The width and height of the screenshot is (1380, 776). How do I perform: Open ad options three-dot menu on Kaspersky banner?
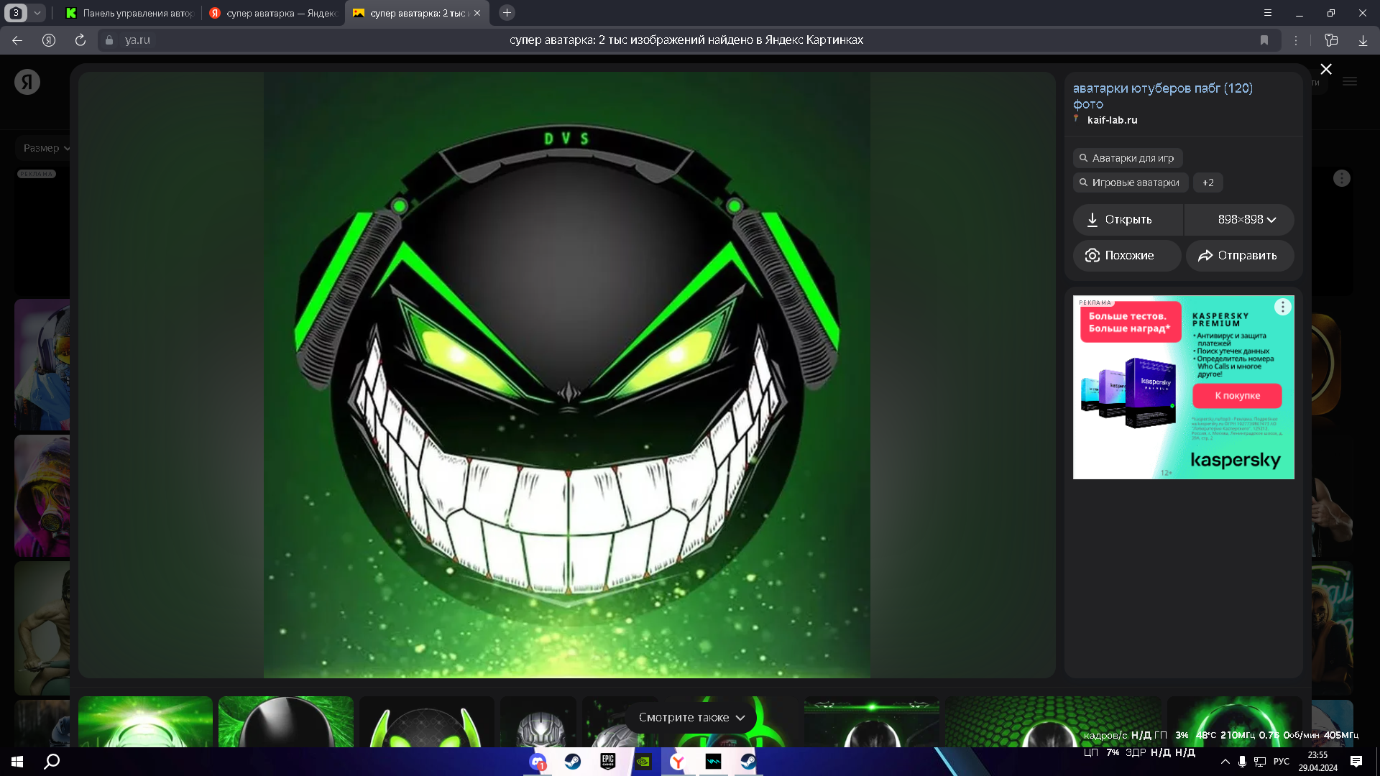click(x=1283, y=308)
